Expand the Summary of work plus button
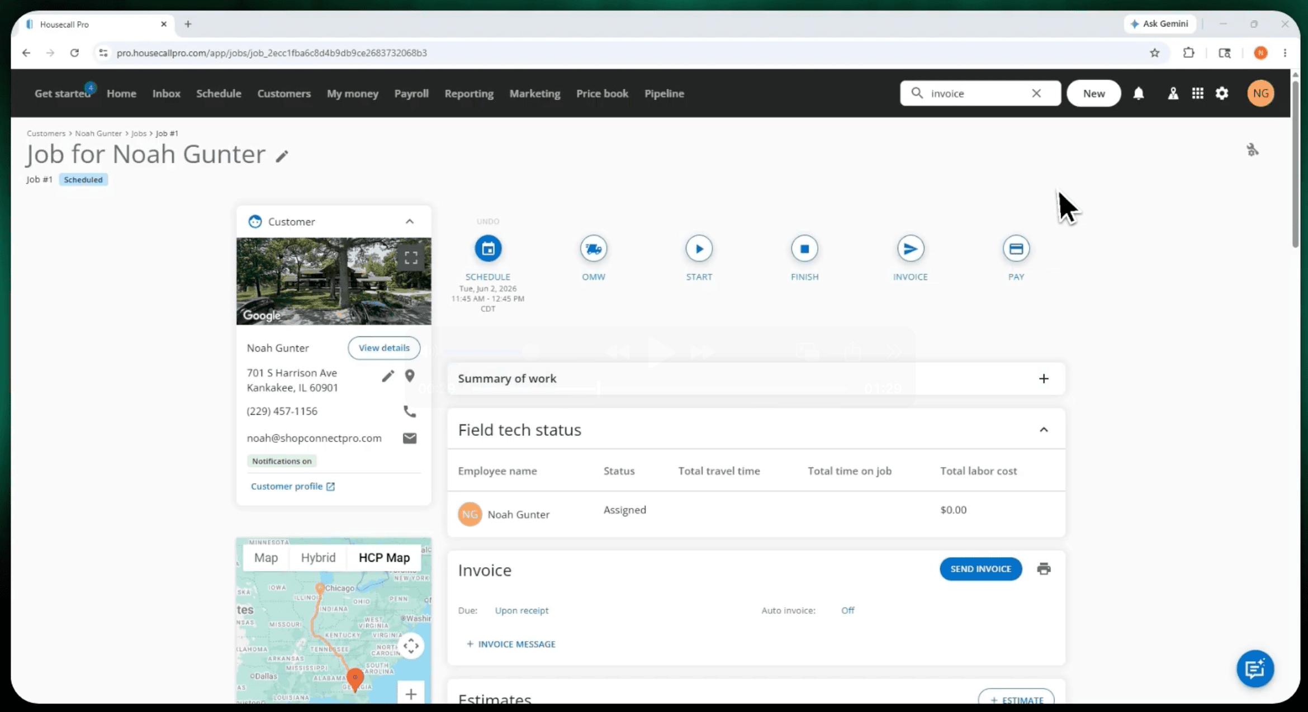 coord(1044,378)
